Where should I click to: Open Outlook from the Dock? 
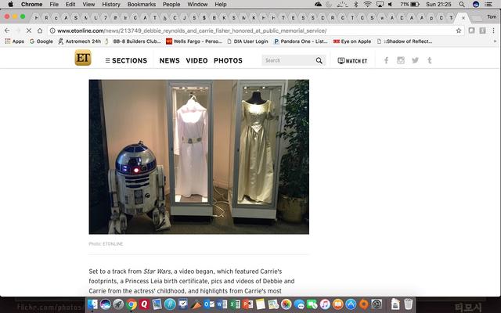tap(209, 304)
